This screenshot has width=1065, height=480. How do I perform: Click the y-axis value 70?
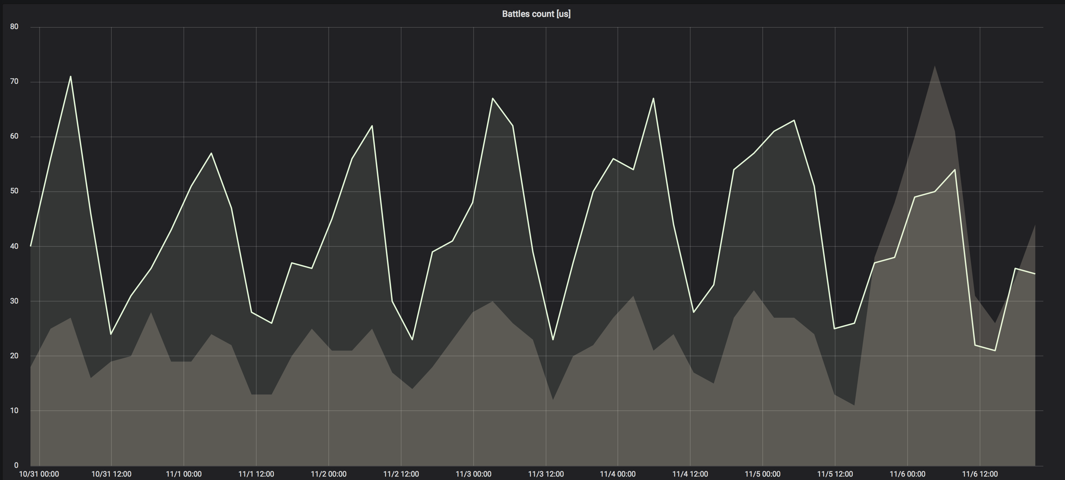click(x=14, y=82)
